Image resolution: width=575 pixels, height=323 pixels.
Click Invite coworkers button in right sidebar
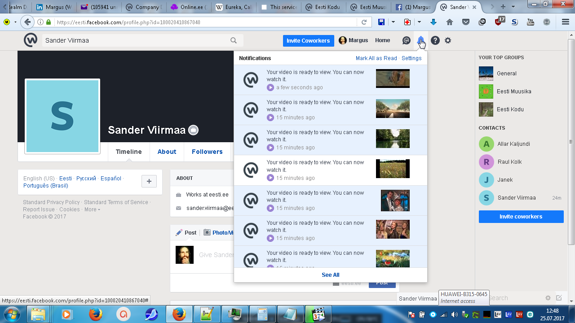[521, 217]
